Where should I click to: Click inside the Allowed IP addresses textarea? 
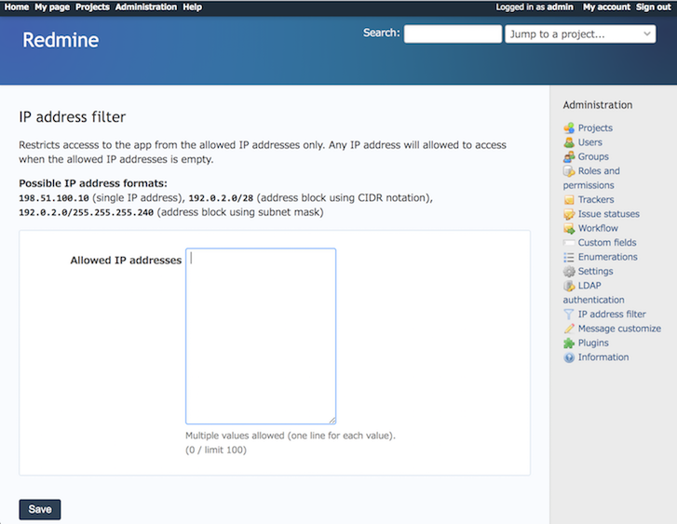pyautogui.click(x=261, y=335)
